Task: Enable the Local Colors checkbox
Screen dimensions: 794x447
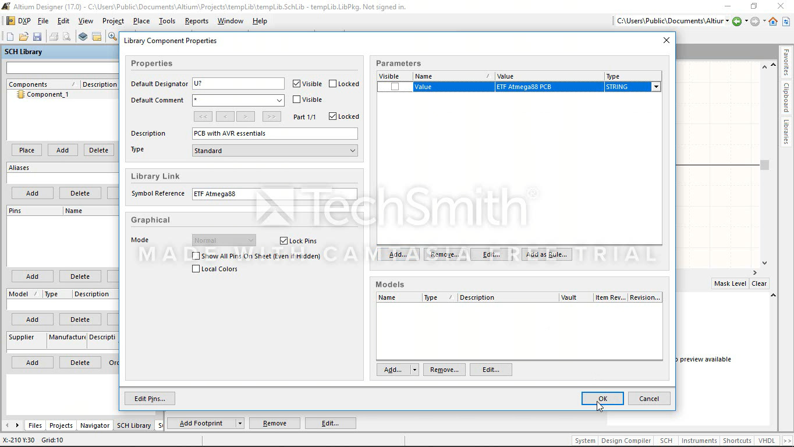Action: click(x=196, y=269)
